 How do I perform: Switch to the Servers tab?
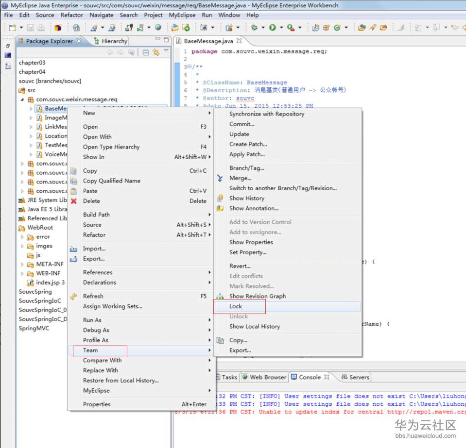coord(355,377)
